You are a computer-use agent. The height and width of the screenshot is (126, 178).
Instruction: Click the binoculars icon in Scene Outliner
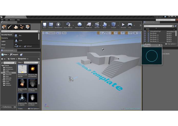pos(175,26)
